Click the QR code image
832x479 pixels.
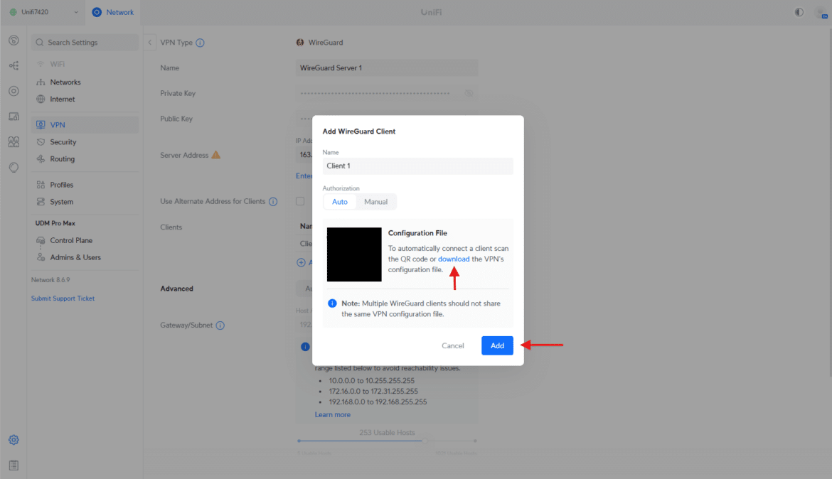coord(354,254)
